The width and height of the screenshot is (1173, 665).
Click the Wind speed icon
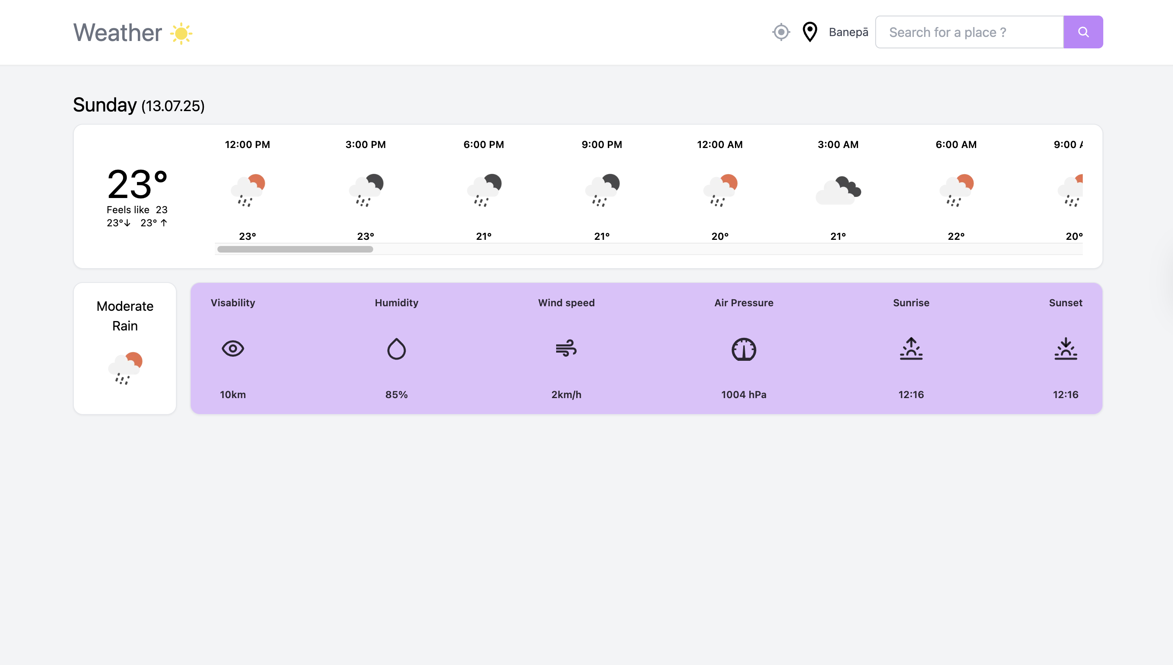[x=566, y=348]
